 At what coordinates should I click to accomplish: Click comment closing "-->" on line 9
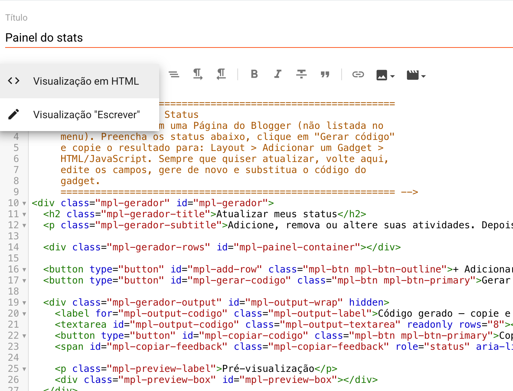pyautogui.click(x=409, y=192)
